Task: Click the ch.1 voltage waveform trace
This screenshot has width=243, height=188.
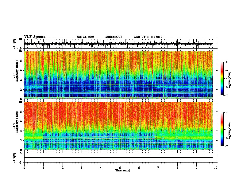Action: (118, 44)
